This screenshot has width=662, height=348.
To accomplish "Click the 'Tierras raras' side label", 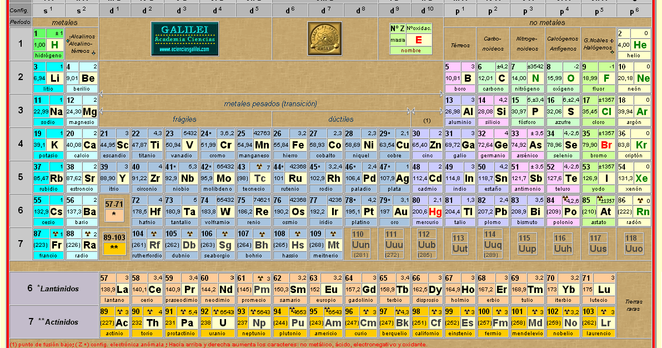I will 634,305.
